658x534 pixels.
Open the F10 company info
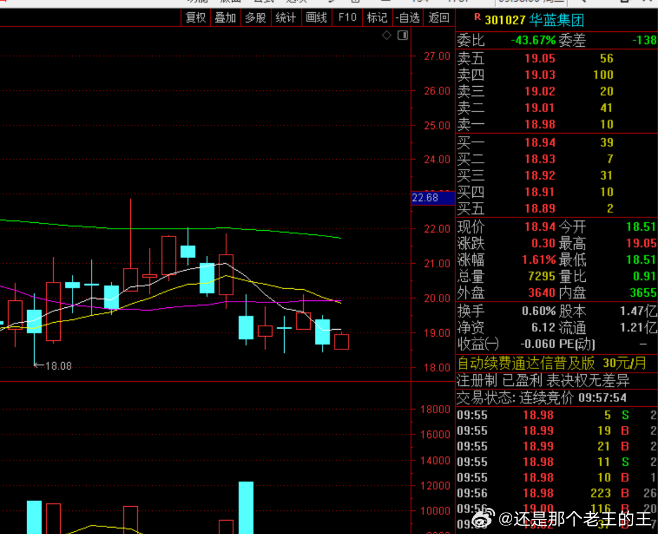coord(347,17)
